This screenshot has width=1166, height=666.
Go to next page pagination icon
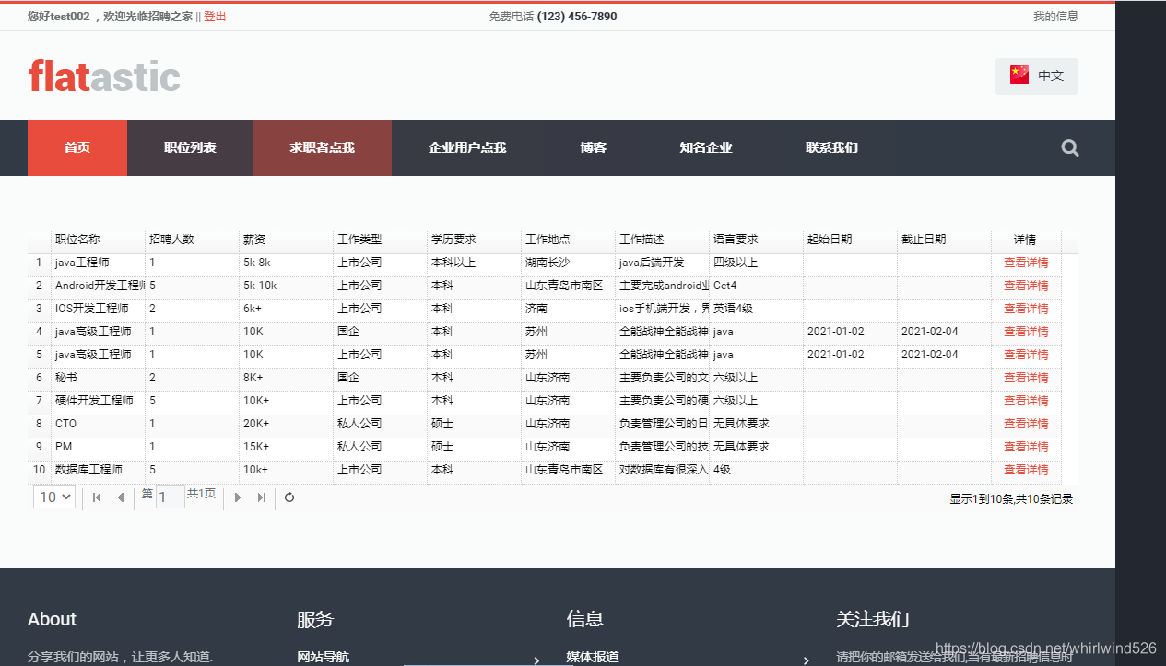pyautogui.click(x=238, y=497)
